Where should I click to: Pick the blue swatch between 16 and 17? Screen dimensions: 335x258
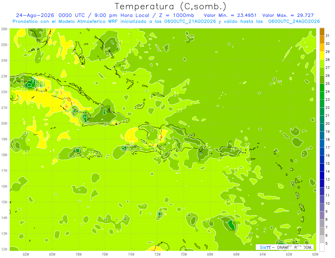322,151
